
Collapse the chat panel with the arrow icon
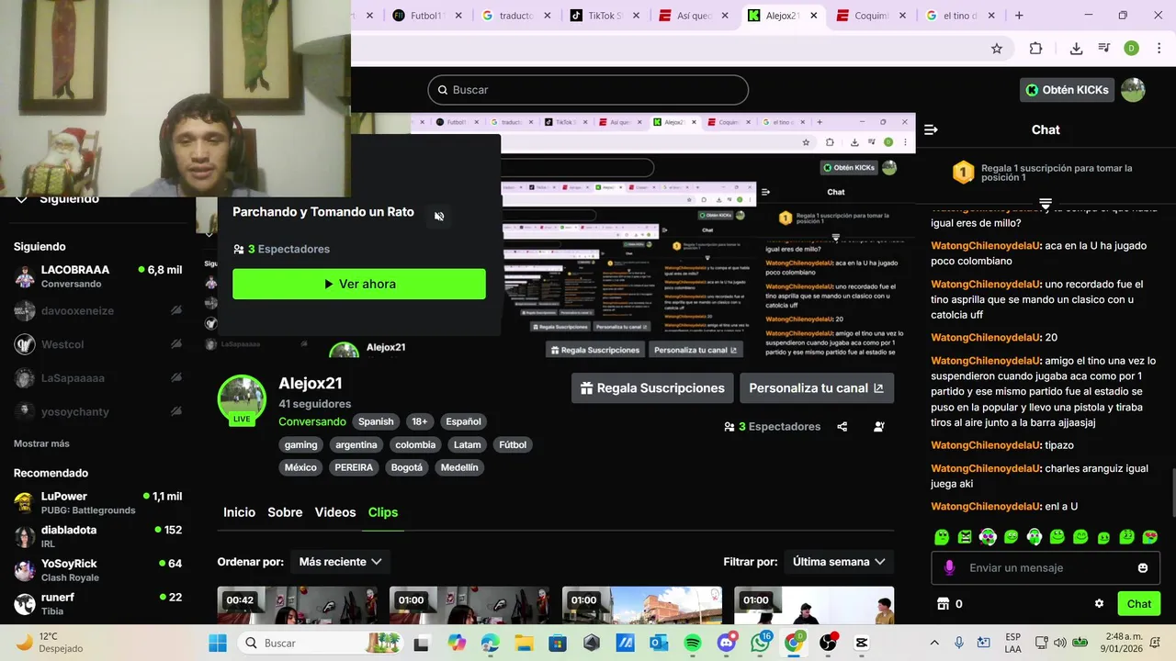click(x=931, y=129)
